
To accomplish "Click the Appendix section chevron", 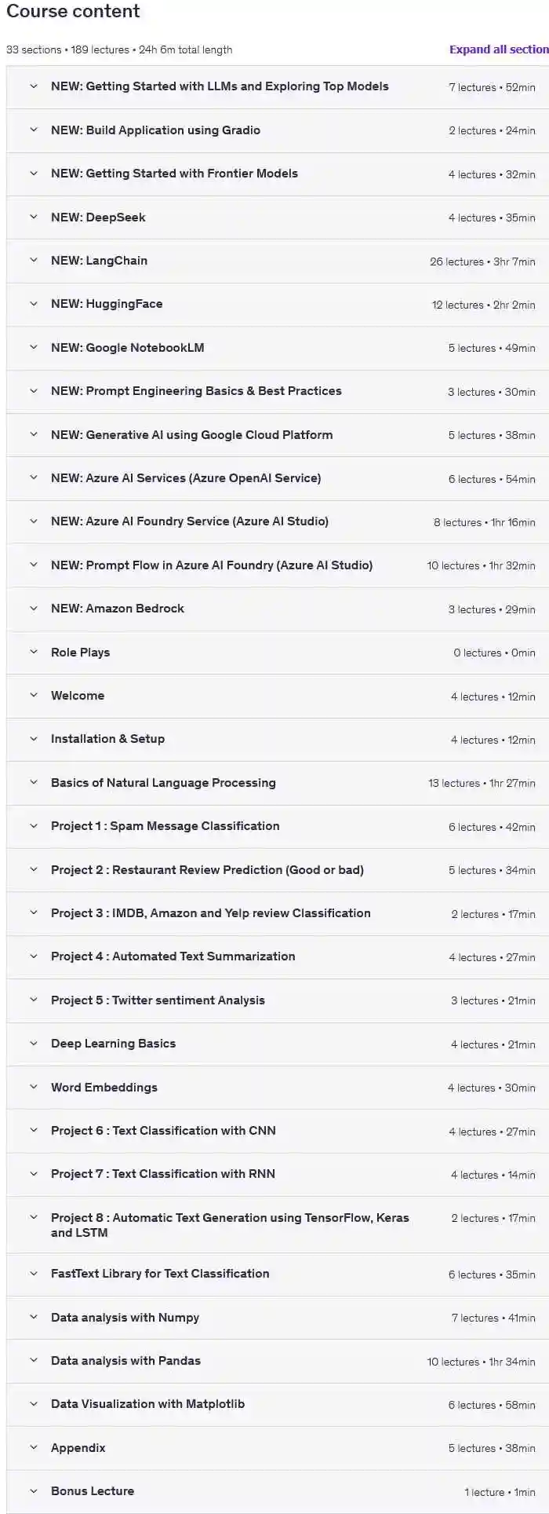I will coord(34,1448).
